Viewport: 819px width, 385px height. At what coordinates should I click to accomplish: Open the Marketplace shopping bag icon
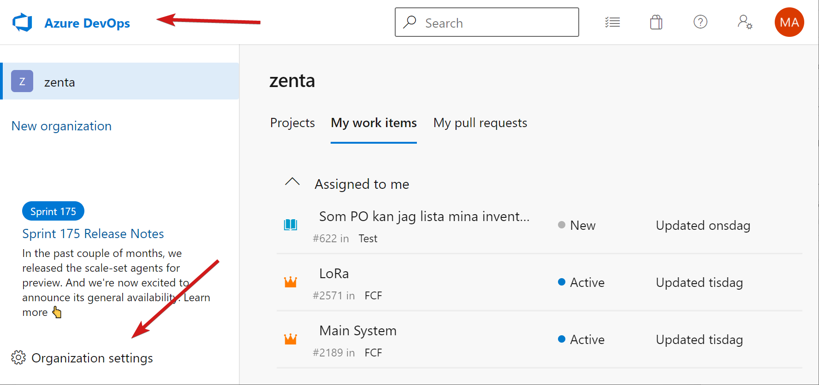click(656, 22)
